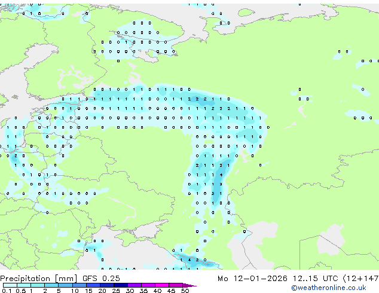The height and width of the screenshot is (293, 379).
Task: Click the '45' legend scale label
Action: (x=172, y=291)
